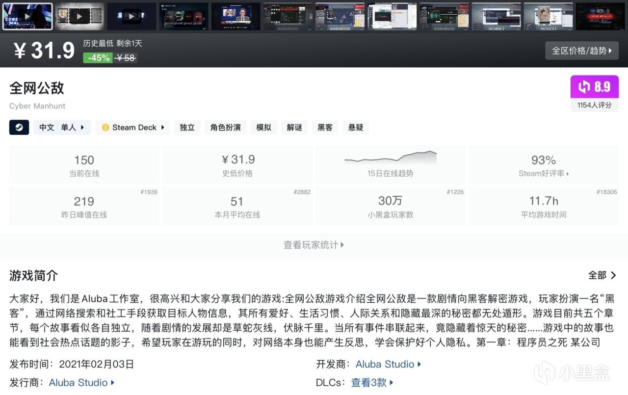628x395 pixels.
Task: Click the 史低价格 ¥31.9 stat card
Action: [x=237, y=165]
